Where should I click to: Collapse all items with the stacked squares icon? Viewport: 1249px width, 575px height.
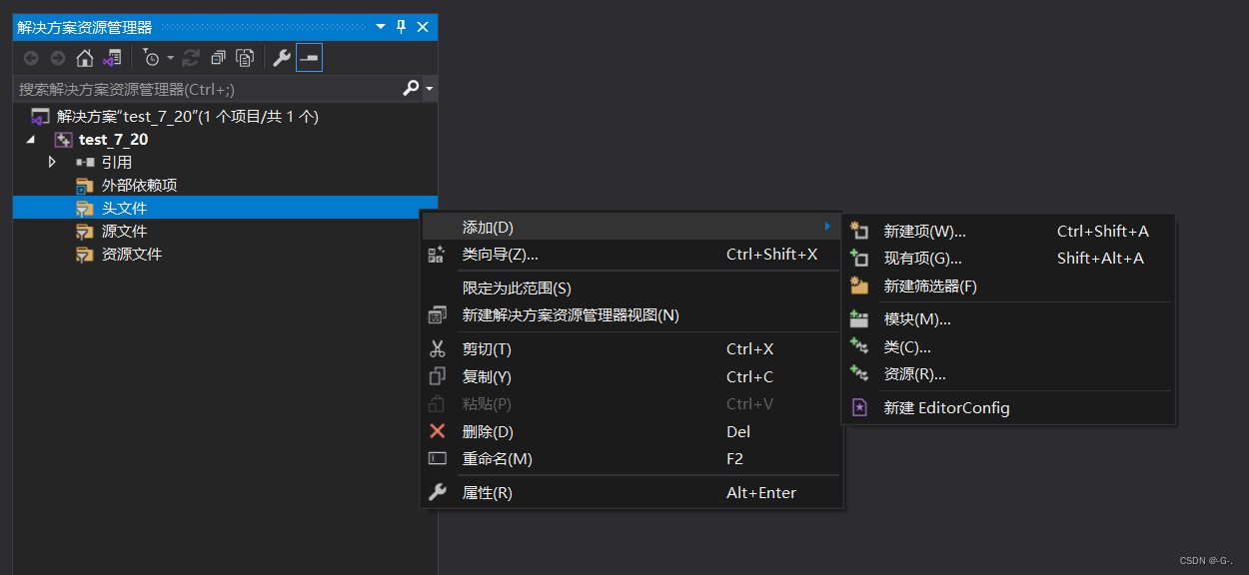point(218,58)
